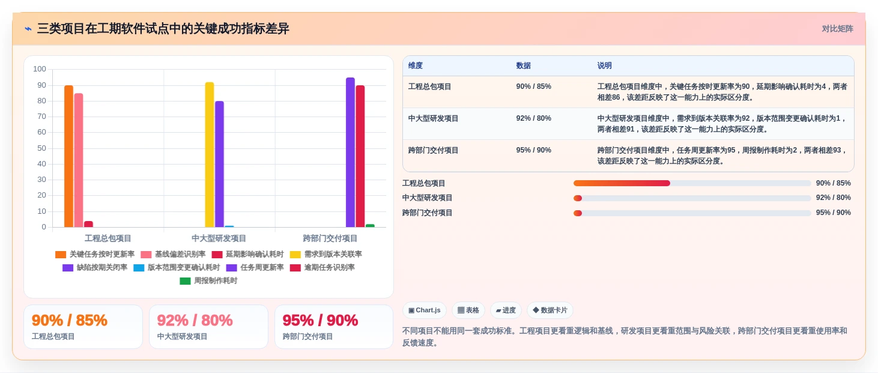Open the 95% / 90% 跨部门交付项目 stat card
This screenshot has height=373, width=878.
[x=334, y=327]
